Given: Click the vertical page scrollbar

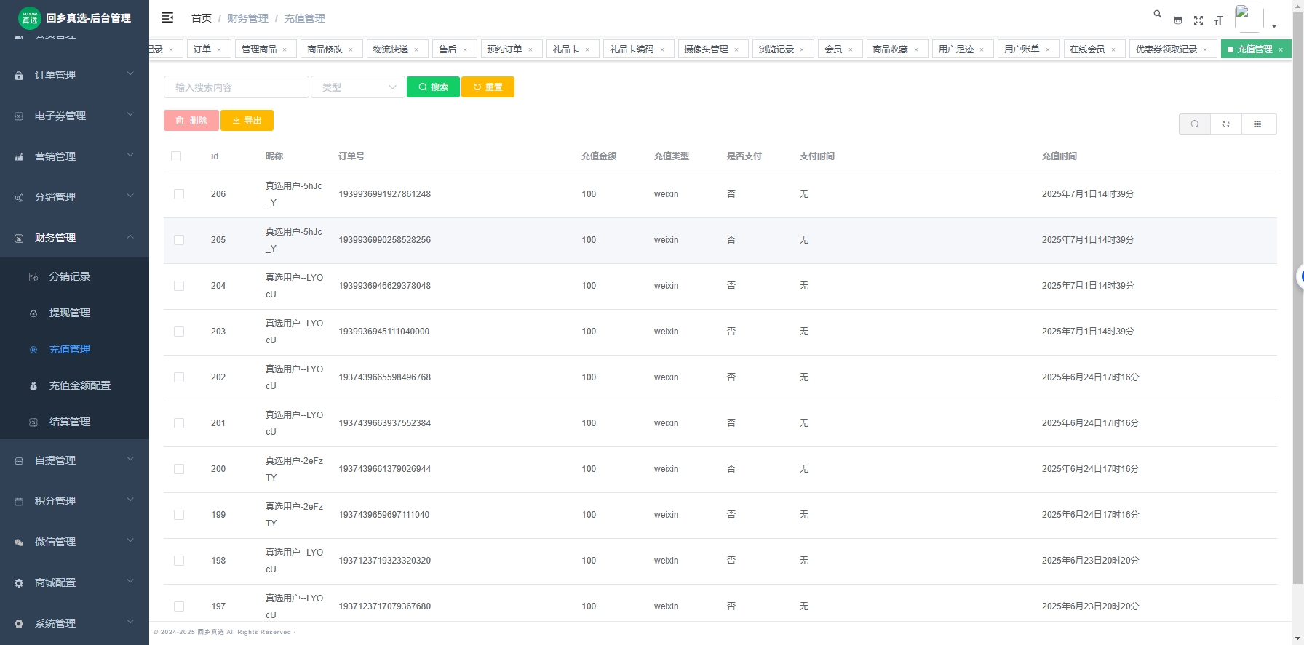Looking at the screenshot, I should 1297,291.
